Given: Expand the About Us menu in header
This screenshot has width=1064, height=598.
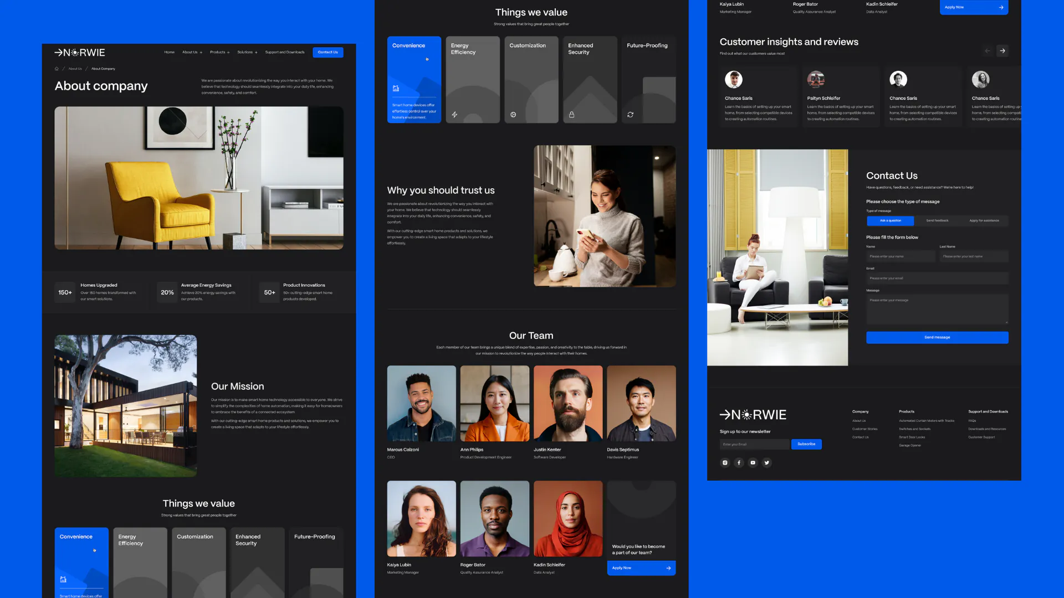Looking at the screenshot, I should [192, 53].
